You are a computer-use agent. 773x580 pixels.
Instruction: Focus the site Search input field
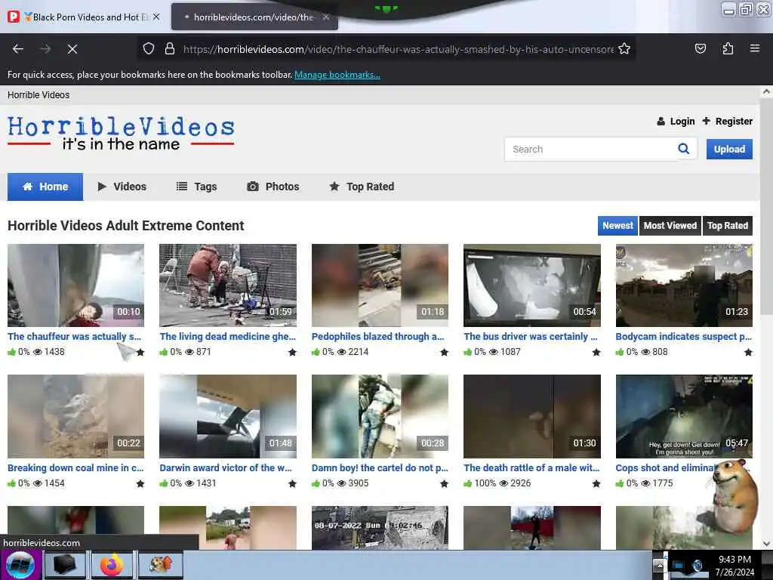pos(592,149)
